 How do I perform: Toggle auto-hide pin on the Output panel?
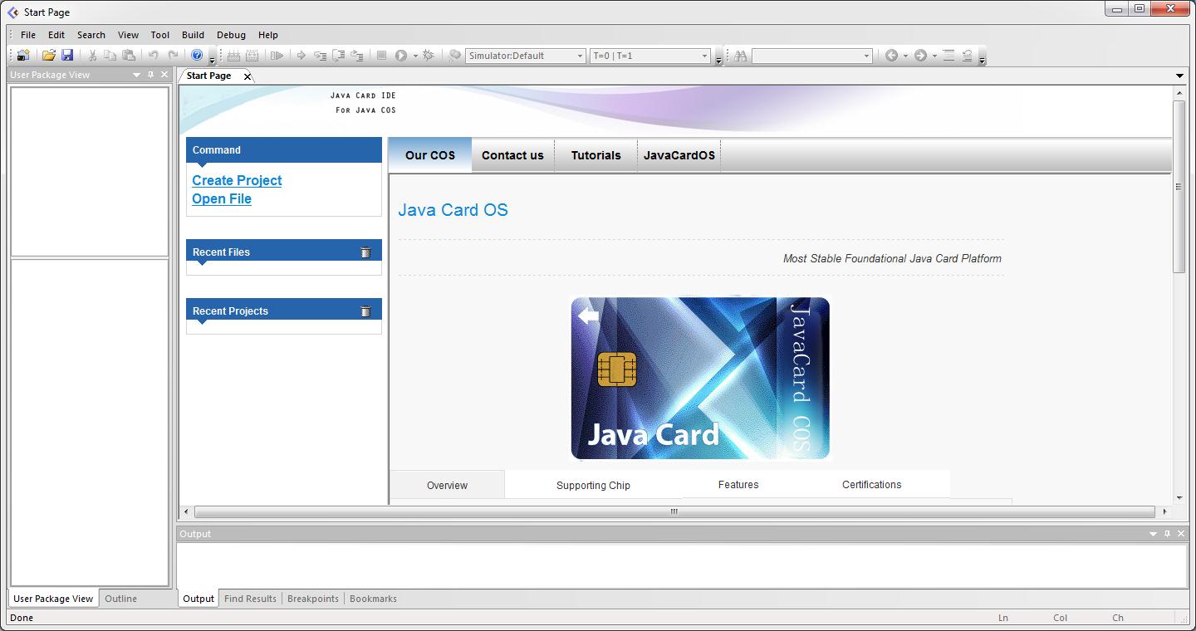click(x=1167, y=534)
